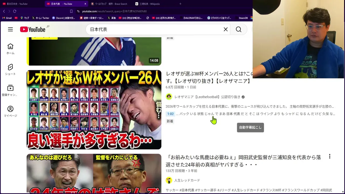The image size is (345, 194).
Task: Select the 新着 badge under 1:02 transcript
Action: point(170,121)
